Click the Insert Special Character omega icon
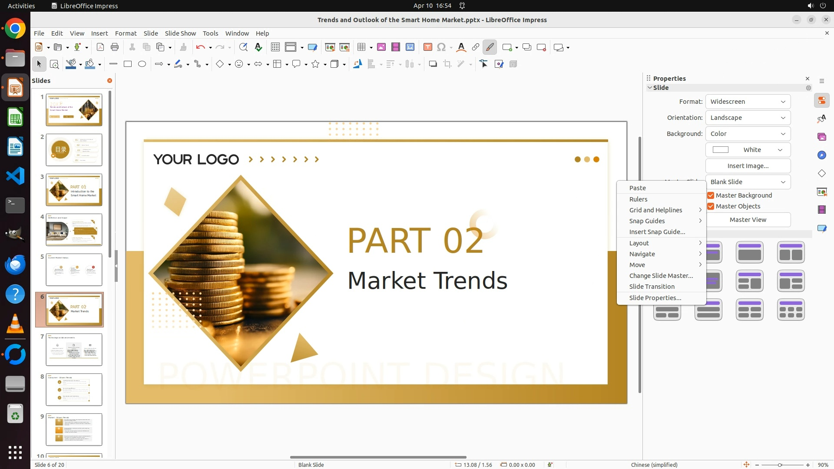This screenshot has height=469, width=834. click(x=441, y=47)
